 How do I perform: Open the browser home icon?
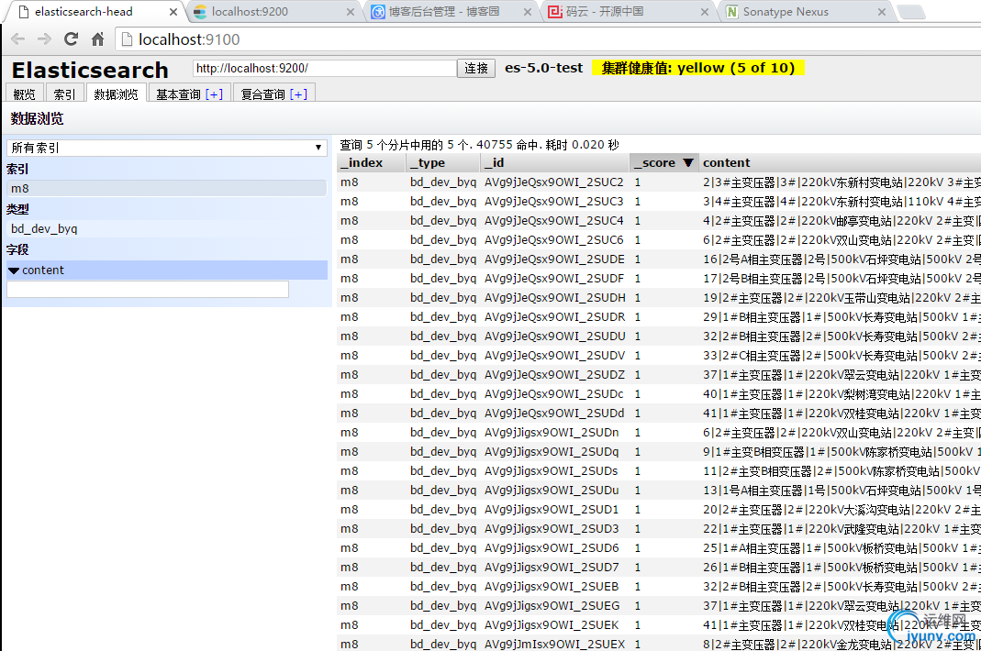97,39
